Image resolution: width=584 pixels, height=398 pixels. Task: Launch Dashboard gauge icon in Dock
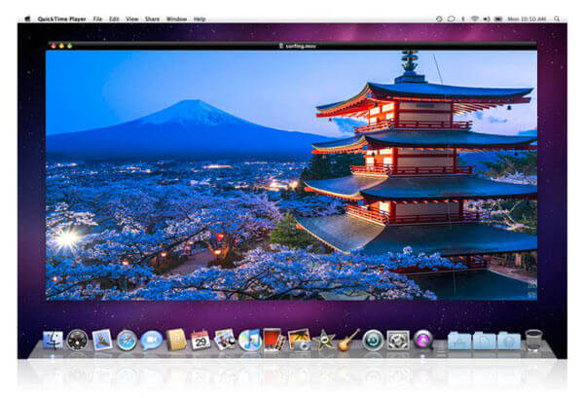78,340
